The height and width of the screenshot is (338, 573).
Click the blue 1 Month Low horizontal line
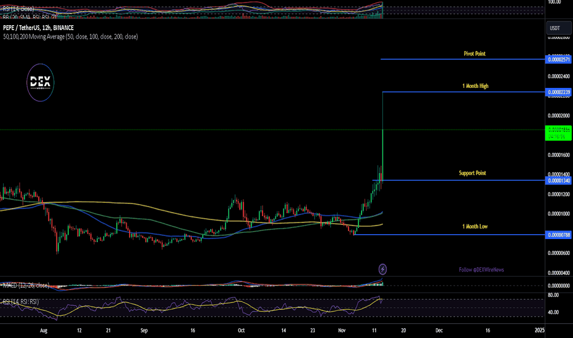(x=449, y=235)
